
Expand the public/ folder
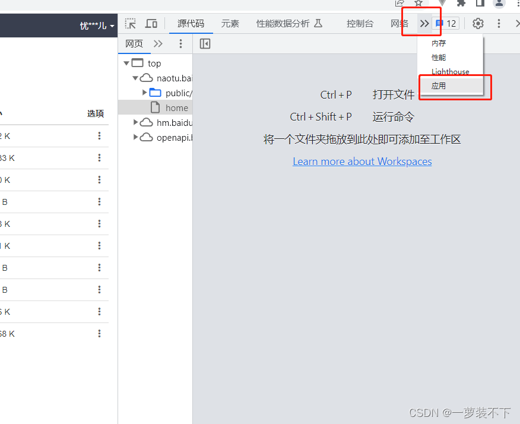click(x=144, y=93)
